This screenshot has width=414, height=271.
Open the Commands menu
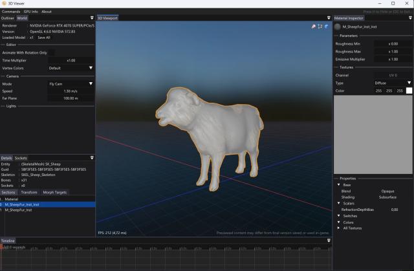[x=11, y=12]
